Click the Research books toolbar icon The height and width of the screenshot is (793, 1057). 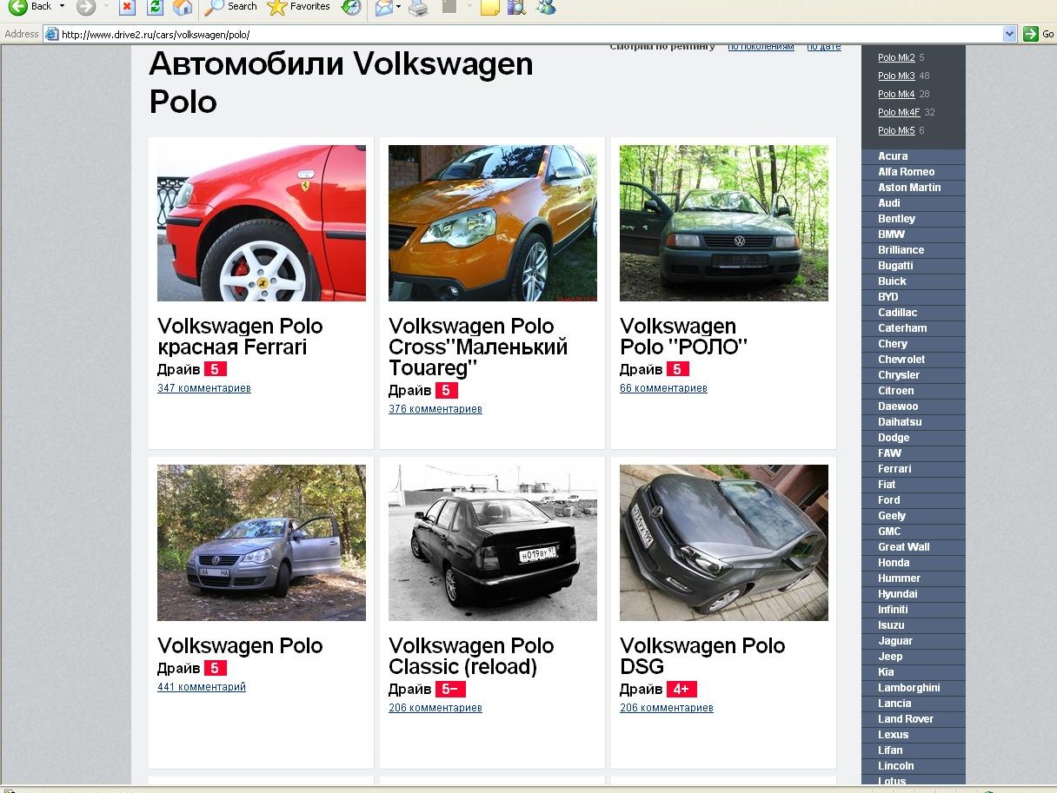(516, 7)
